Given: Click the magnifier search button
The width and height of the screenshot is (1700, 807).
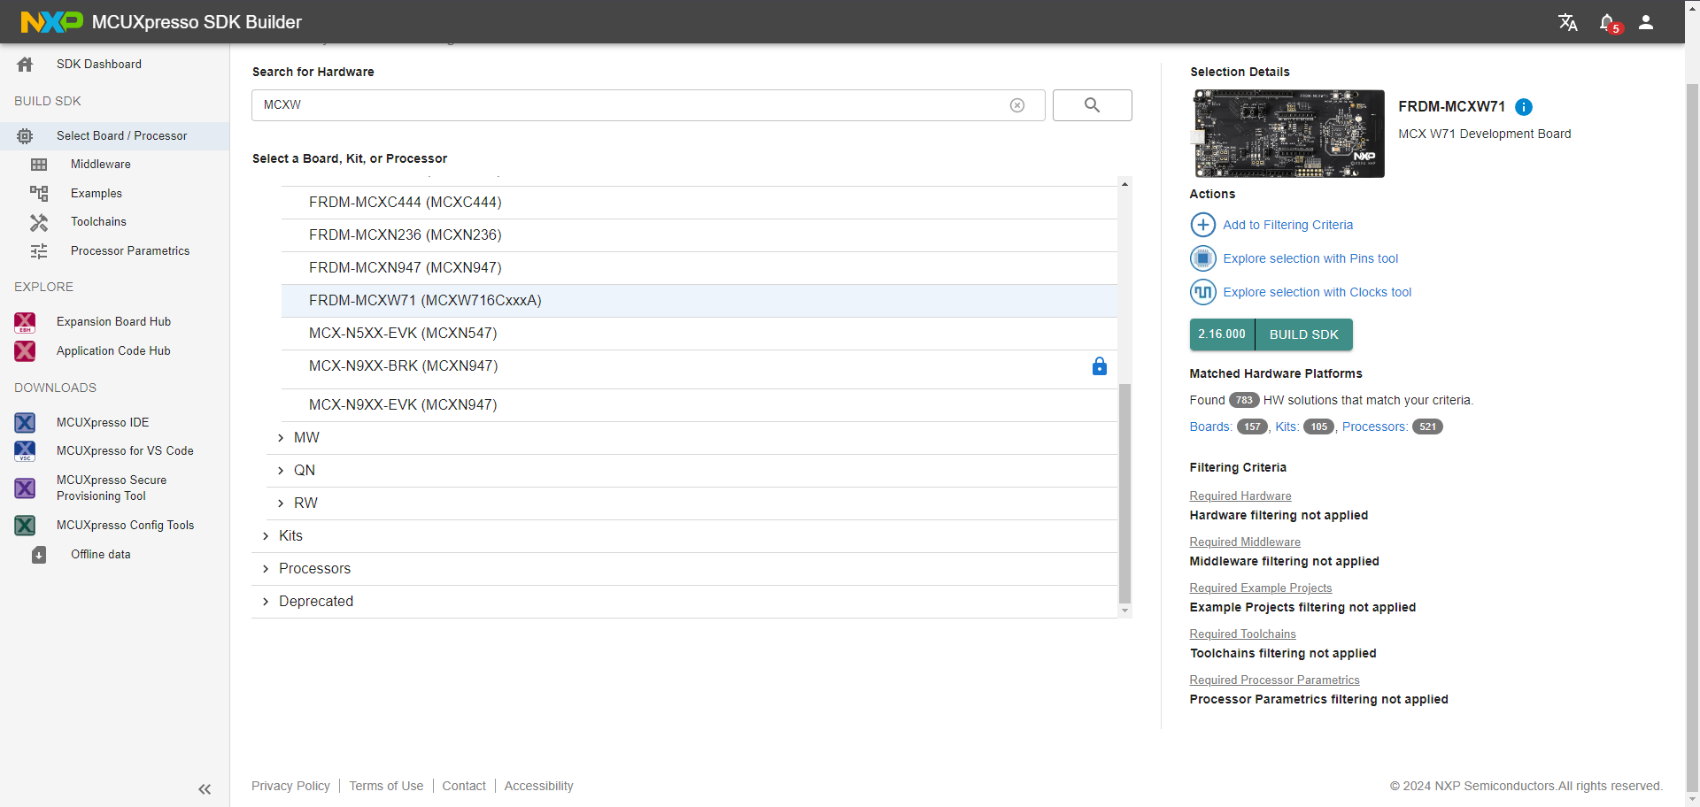Looking at the screenshot, I should point(1092,105).
